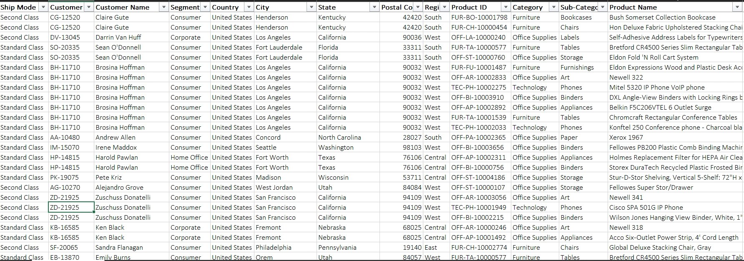Select the cell containing Darrin Van Huff
The width and height of the screenshot is (744, 261).
(x=118, y=38)
